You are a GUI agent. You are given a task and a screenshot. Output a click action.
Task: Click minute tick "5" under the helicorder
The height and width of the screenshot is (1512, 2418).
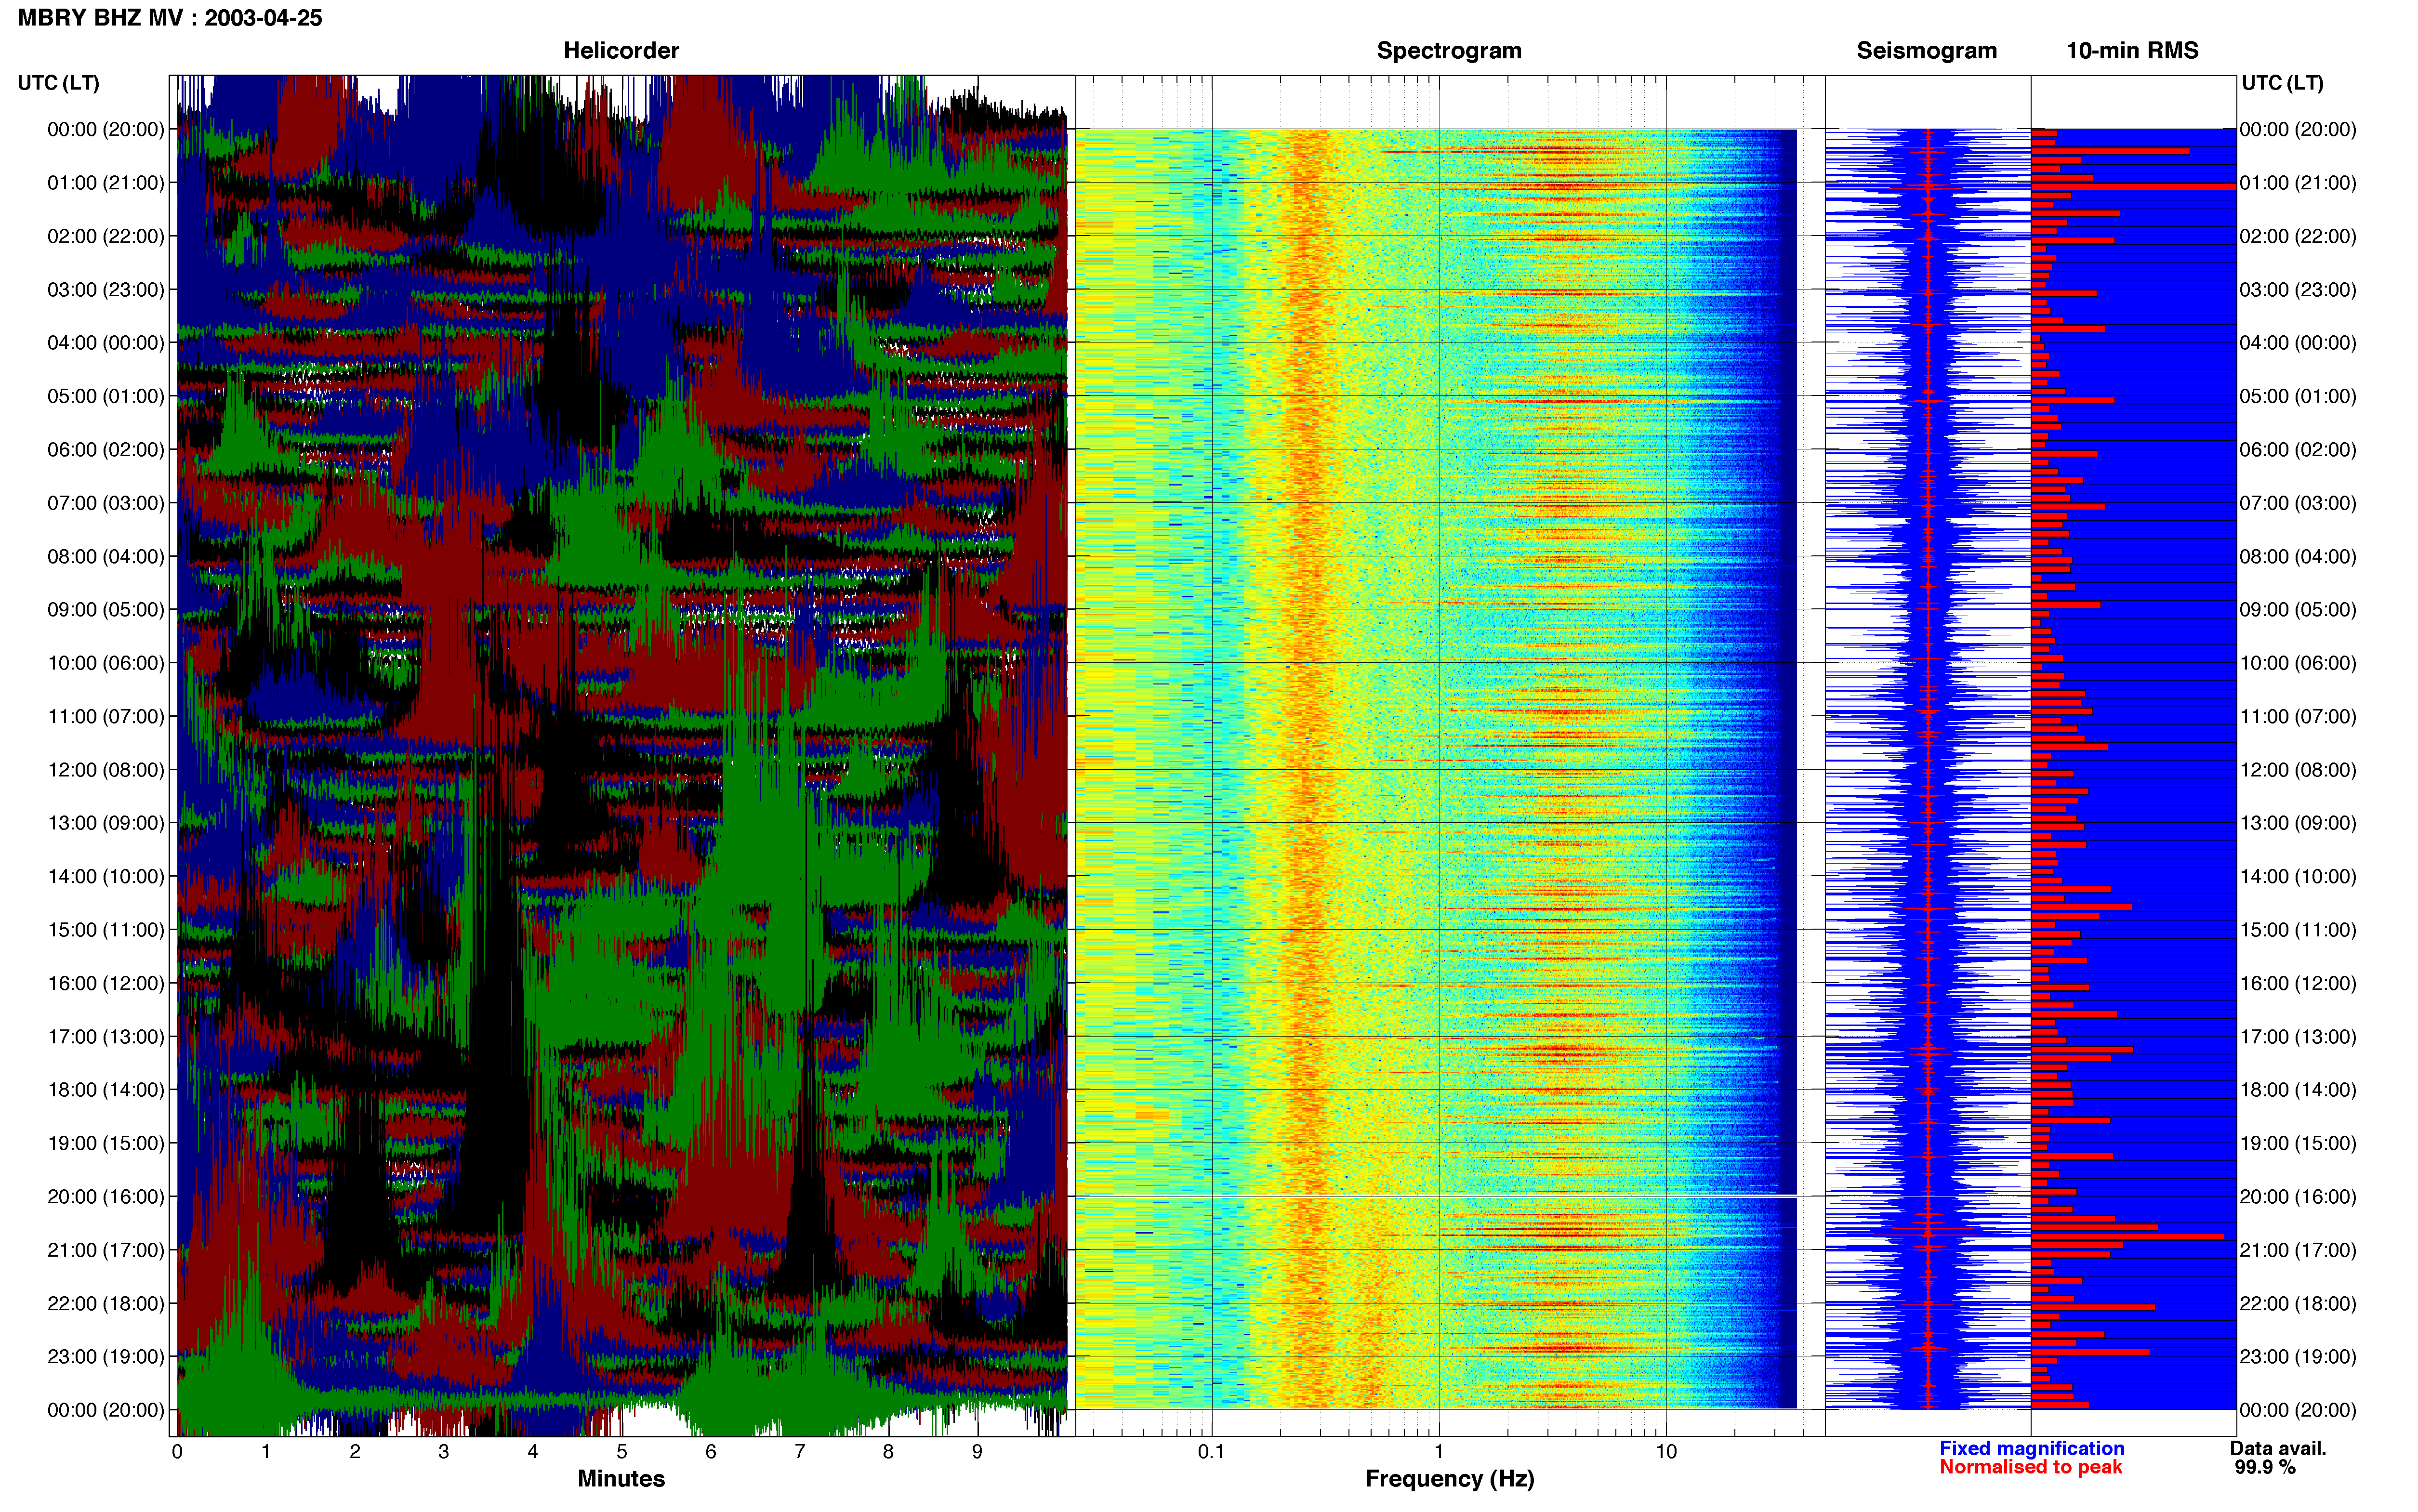click(622, 1451)
